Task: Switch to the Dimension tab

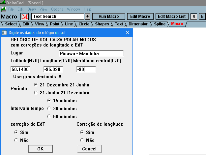Action: click(138, 24)
